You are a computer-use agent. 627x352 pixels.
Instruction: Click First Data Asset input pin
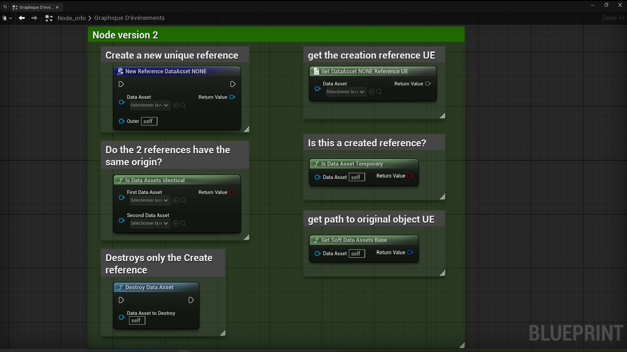pyautogui.click(x=121, y=198)
